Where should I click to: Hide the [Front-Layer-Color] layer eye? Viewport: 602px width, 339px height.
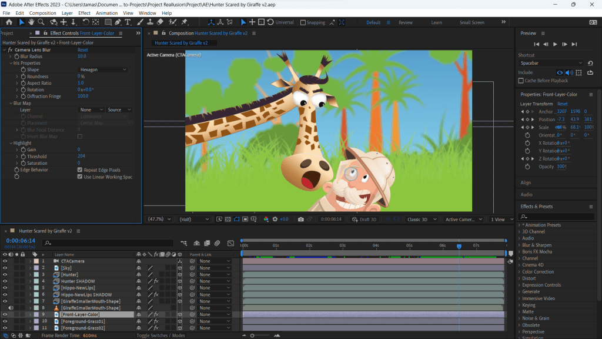(5, 314)
